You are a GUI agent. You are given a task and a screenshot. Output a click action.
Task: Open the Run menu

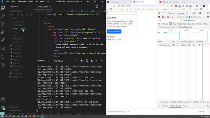coord(42,2)
